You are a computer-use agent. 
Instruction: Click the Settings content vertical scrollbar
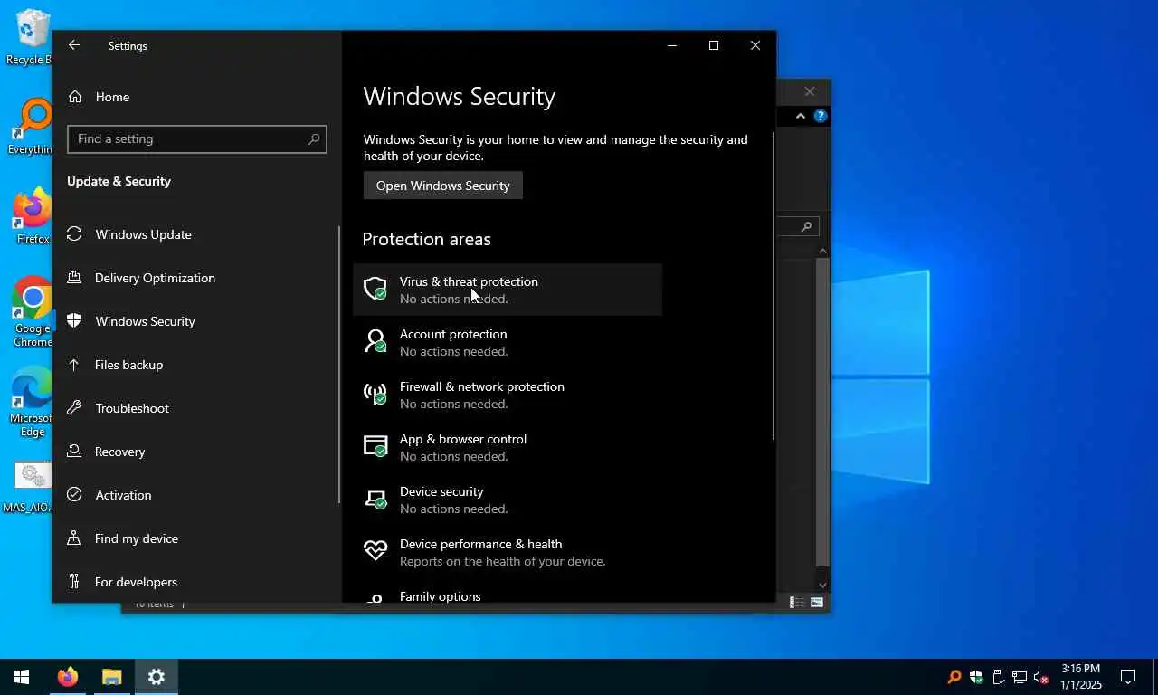[774, 287]
